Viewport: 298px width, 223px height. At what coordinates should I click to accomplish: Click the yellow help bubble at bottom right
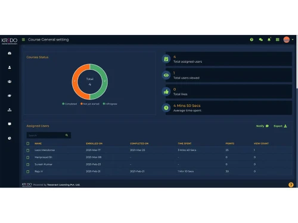pyautogui.click(x=291, y=185)
